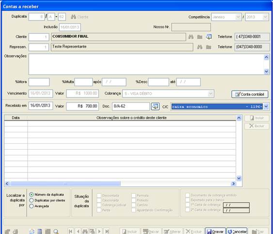Click the Recebido em date field
The height and width of the screenshot is (234, 273).
point(41,106)
